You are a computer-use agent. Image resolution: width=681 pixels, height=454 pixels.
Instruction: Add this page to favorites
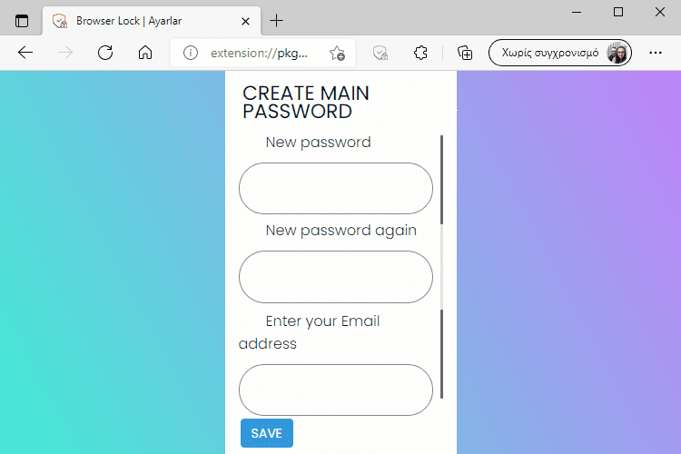click(337, 53)
